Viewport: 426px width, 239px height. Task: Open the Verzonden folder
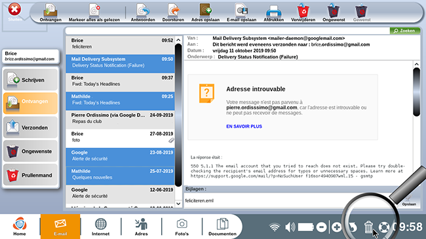pos(30,128)
